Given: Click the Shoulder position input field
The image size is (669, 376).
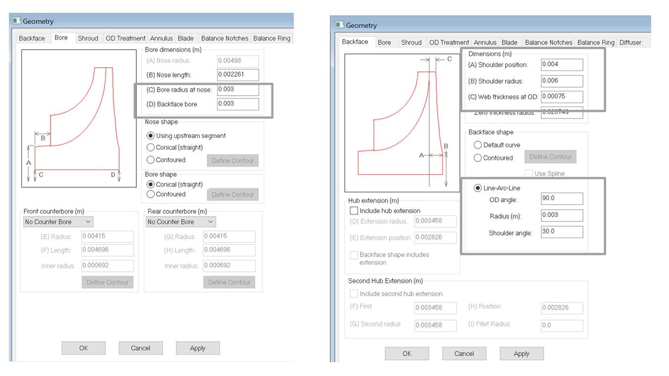Looking at the screenshot, I should click(x=562, y=65).
